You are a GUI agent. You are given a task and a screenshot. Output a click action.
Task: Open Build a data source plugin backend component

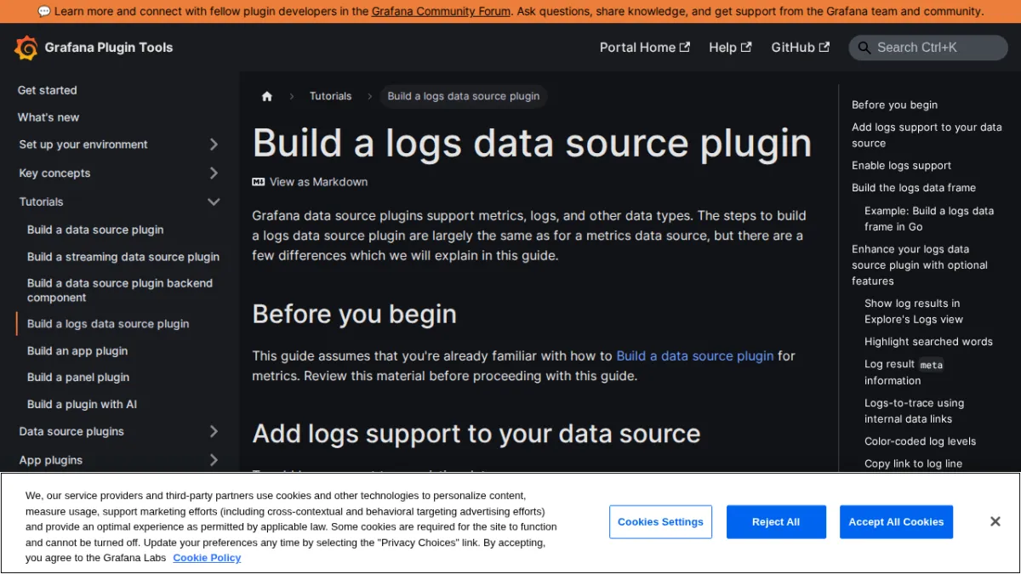click(120, 290)
